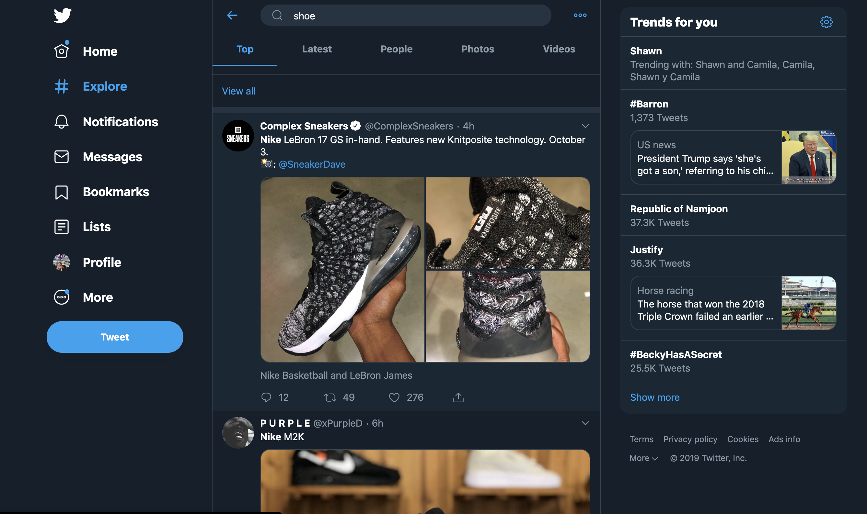Screen dimensions: 867x514
Task: Click the Twitter bird logo
Action: [x=63, y=15]
